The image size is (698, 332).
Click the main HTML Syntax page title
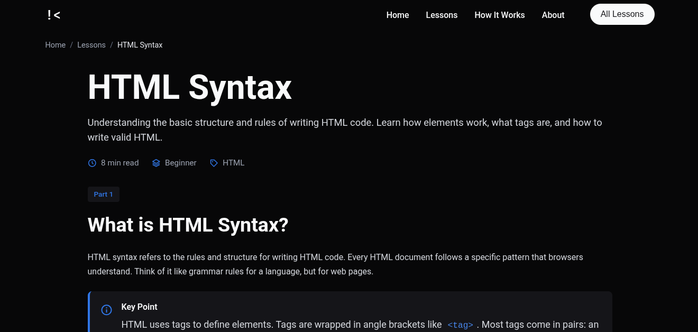189,88
